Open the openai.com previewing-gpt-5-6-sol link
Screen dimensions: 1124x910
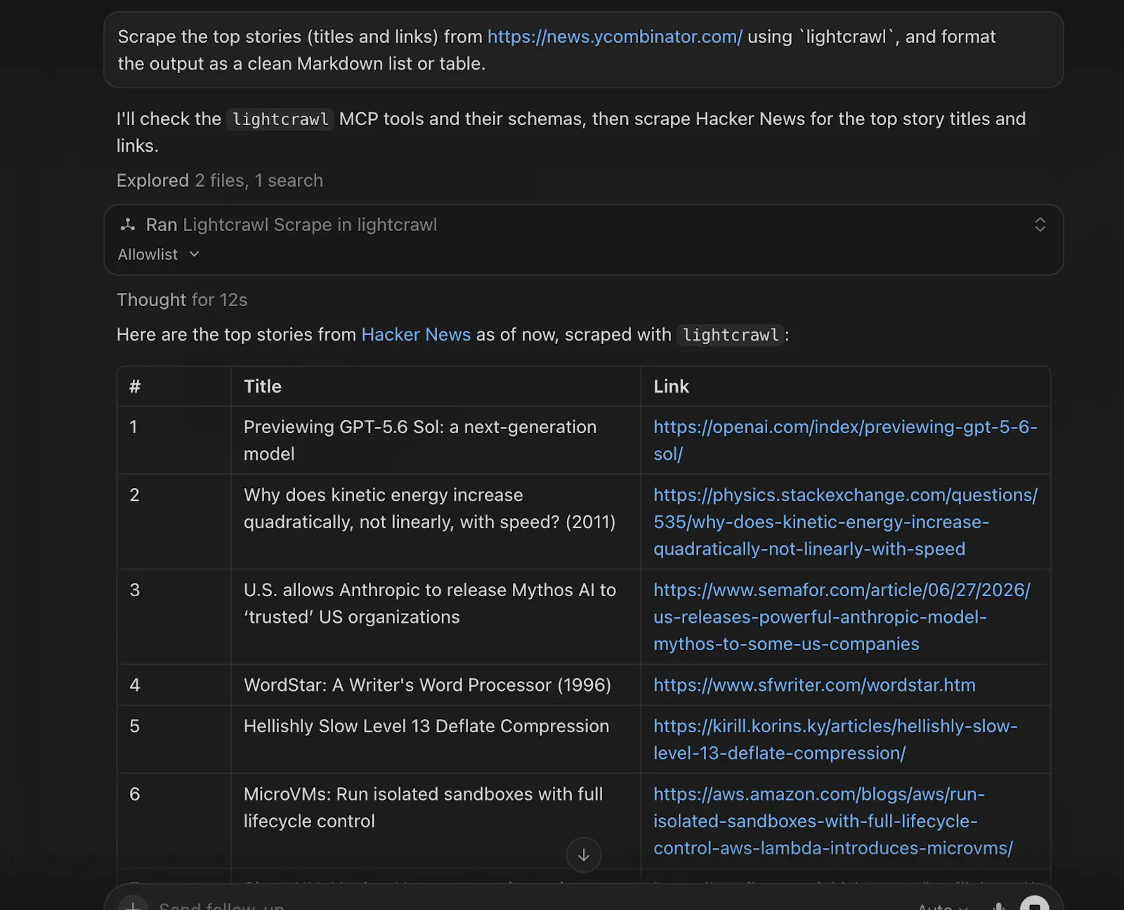coord(845,440)
